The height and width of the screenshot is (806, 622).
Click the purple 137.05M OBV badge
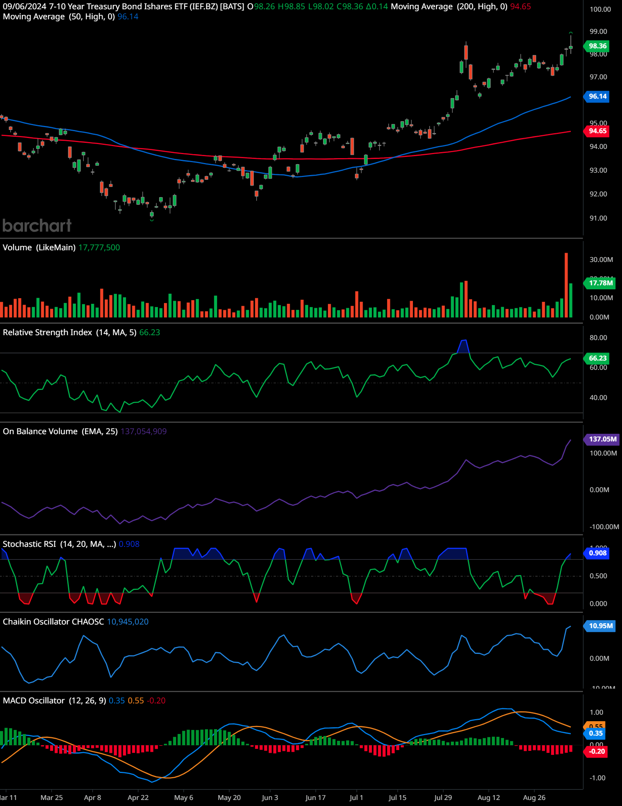601,439
